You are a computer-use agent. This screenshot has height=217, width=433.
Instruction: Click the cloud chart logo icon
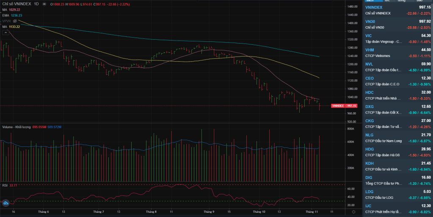pyautogui.click(x=6, y=203)
